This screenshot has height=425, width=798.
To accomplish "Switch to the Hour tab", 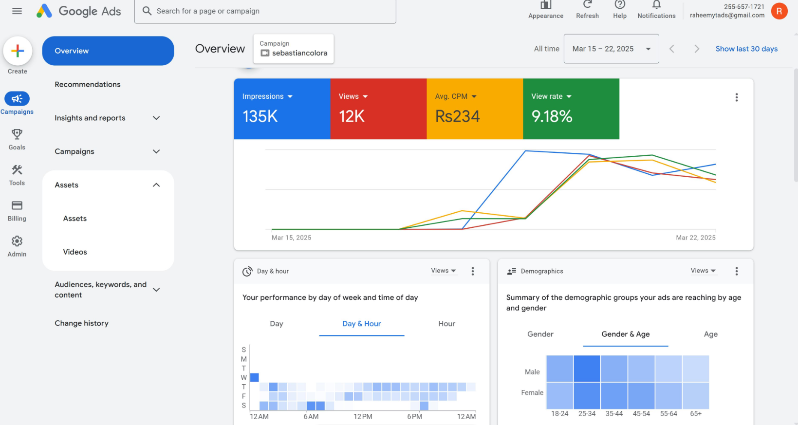I will [446, 324].
